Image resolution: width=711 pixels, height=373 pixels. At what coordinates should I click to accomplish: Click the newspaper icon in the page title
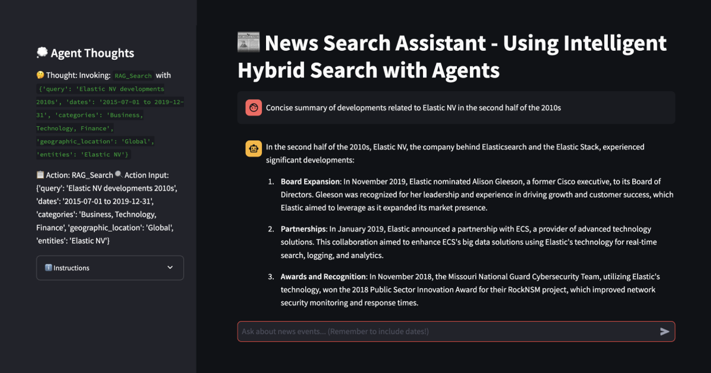click(x=248, y=42)
